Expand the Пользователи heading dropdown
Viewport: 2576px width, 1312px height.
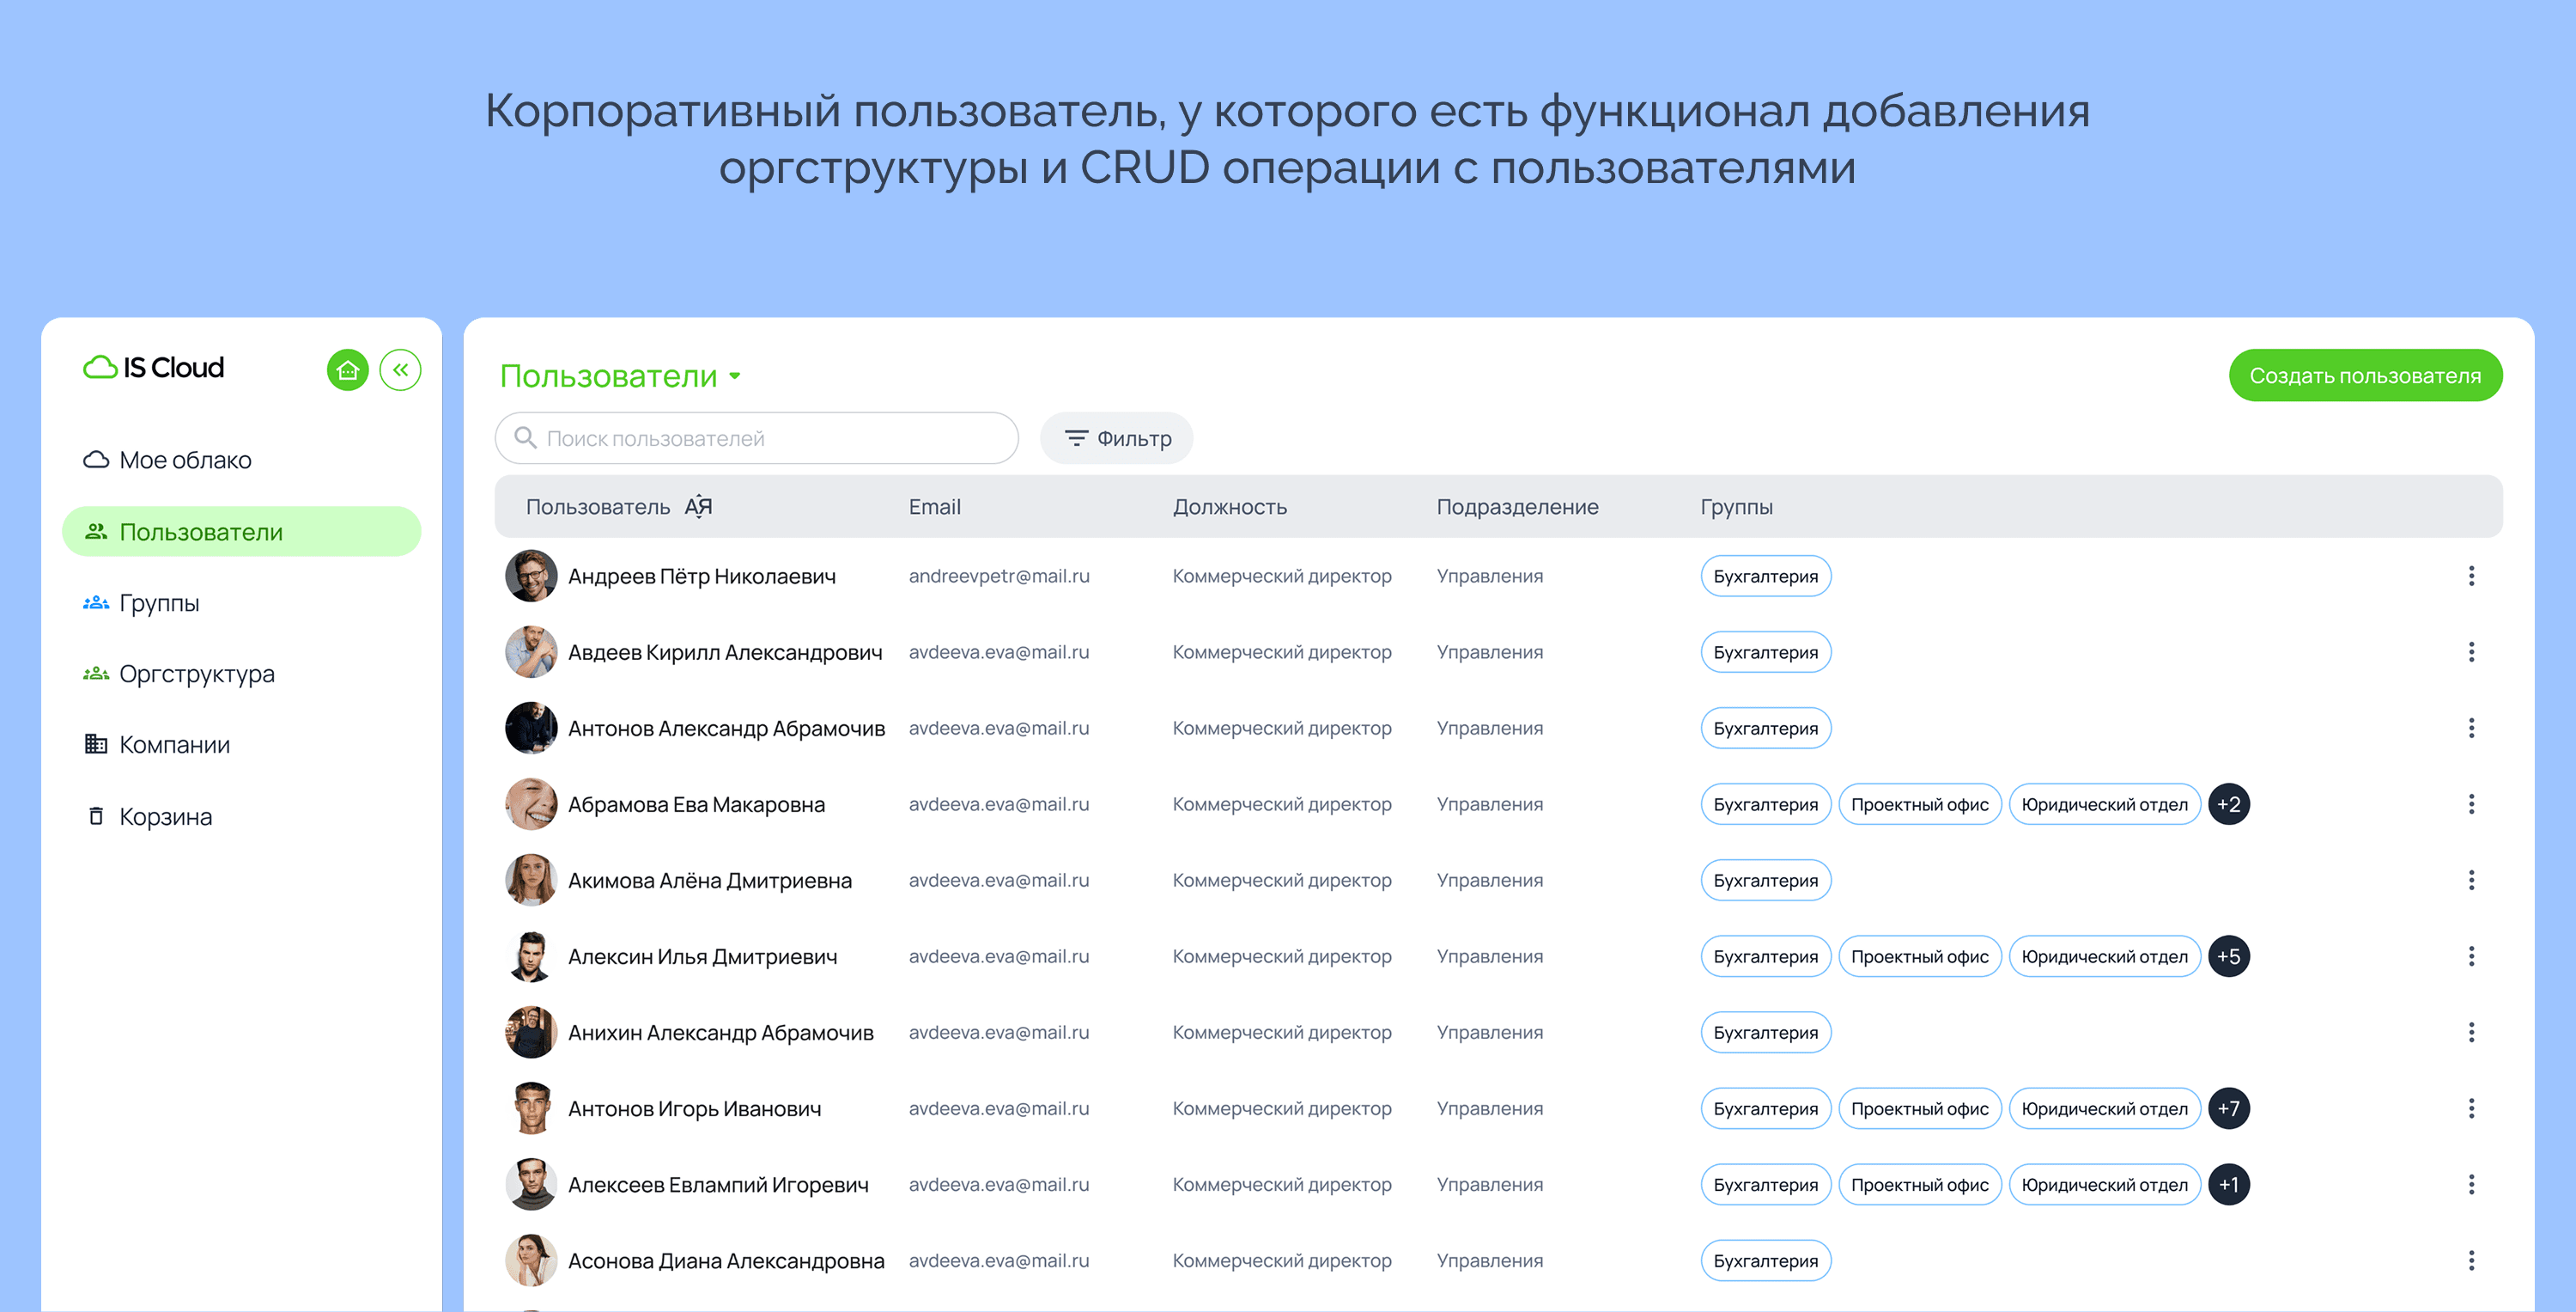[735, 376]
